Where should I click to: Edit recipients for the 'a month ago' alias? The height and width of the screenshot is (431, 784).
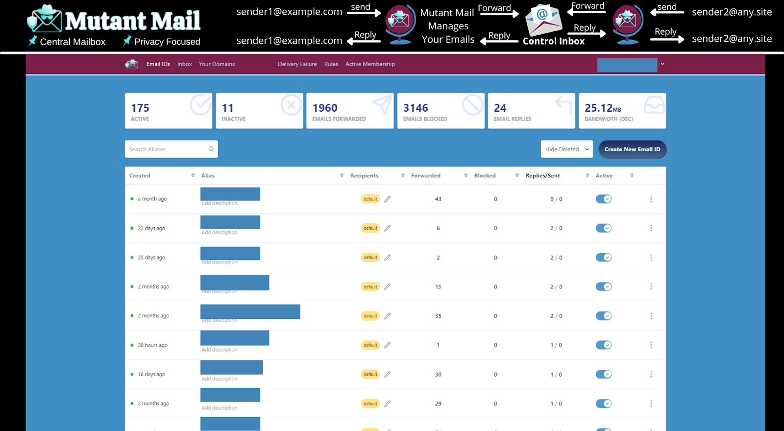coord(388,199)
